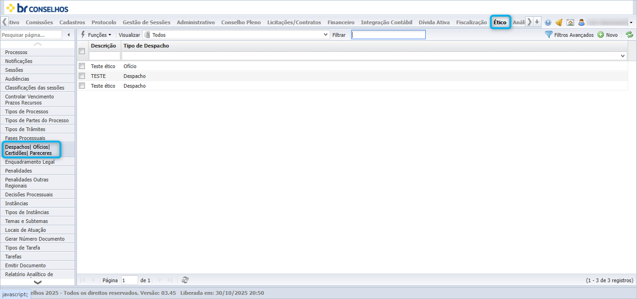
Task: Select all rows with the header checkbox
Action: (82, 51)
